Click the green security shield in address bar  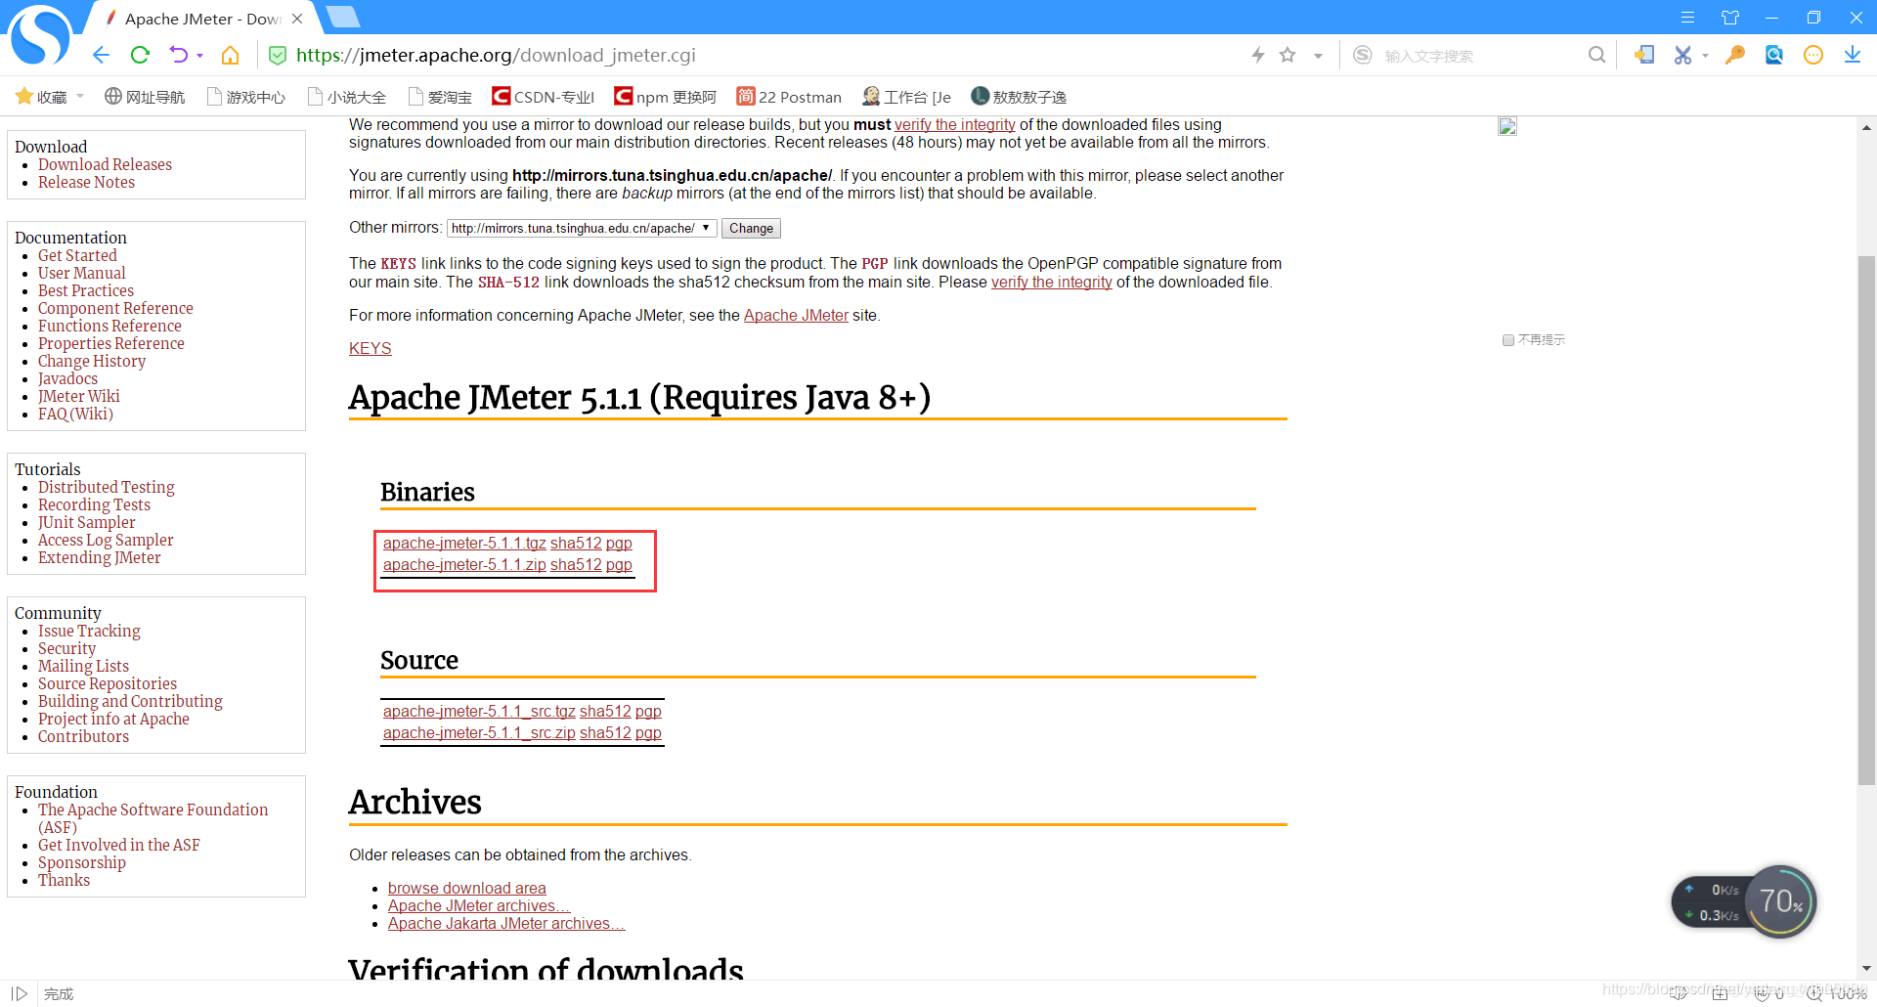click(x=278, y=56)
